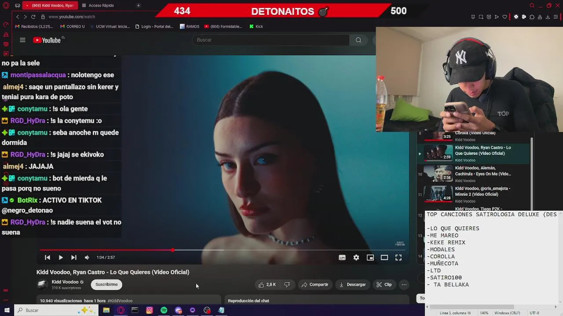Click the Suscribirme button
Image resolution: width=563 pixels, height=316 pixels.
(x=106, y=284)
